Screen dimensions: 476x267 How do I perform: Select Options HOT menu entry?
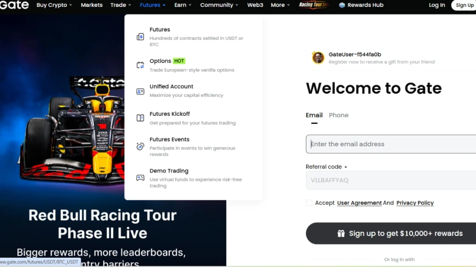tap(193, 65)
